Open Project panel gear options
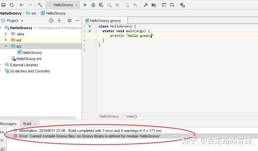The height and width of the screenshot is (151, 258). click(69, 21)
